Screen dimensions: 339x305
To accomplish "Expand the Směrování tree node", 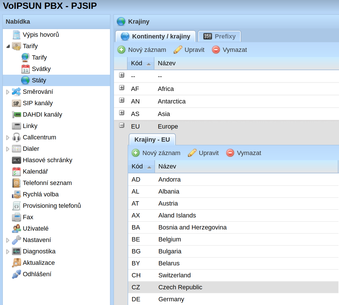I will point(8,92).
